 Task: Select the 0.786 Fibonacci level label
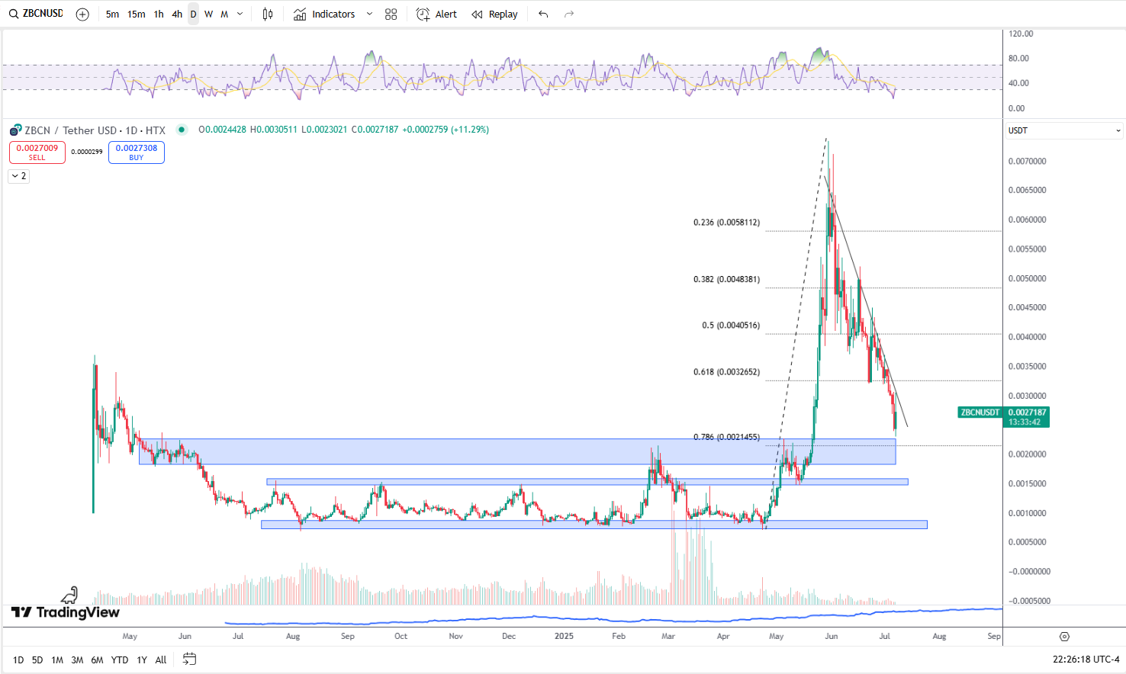click(726, 437)
